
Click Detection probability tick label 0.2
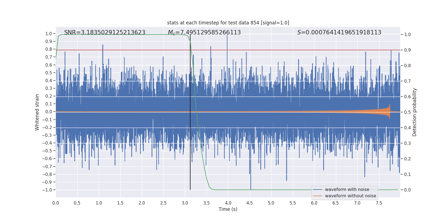pos(407,159)
